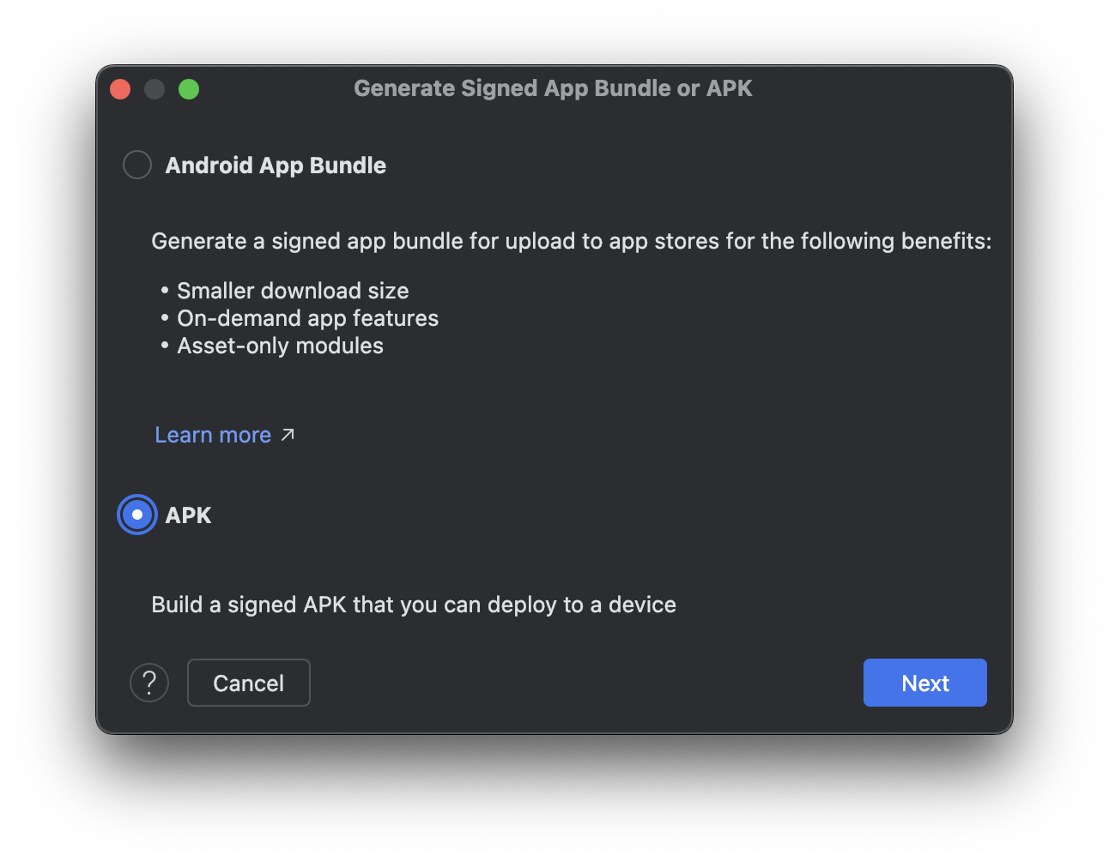The width and height of the screenshot is (1109, 861).
Task: Click the help question mark icon
Action: [x=149, y=683]
